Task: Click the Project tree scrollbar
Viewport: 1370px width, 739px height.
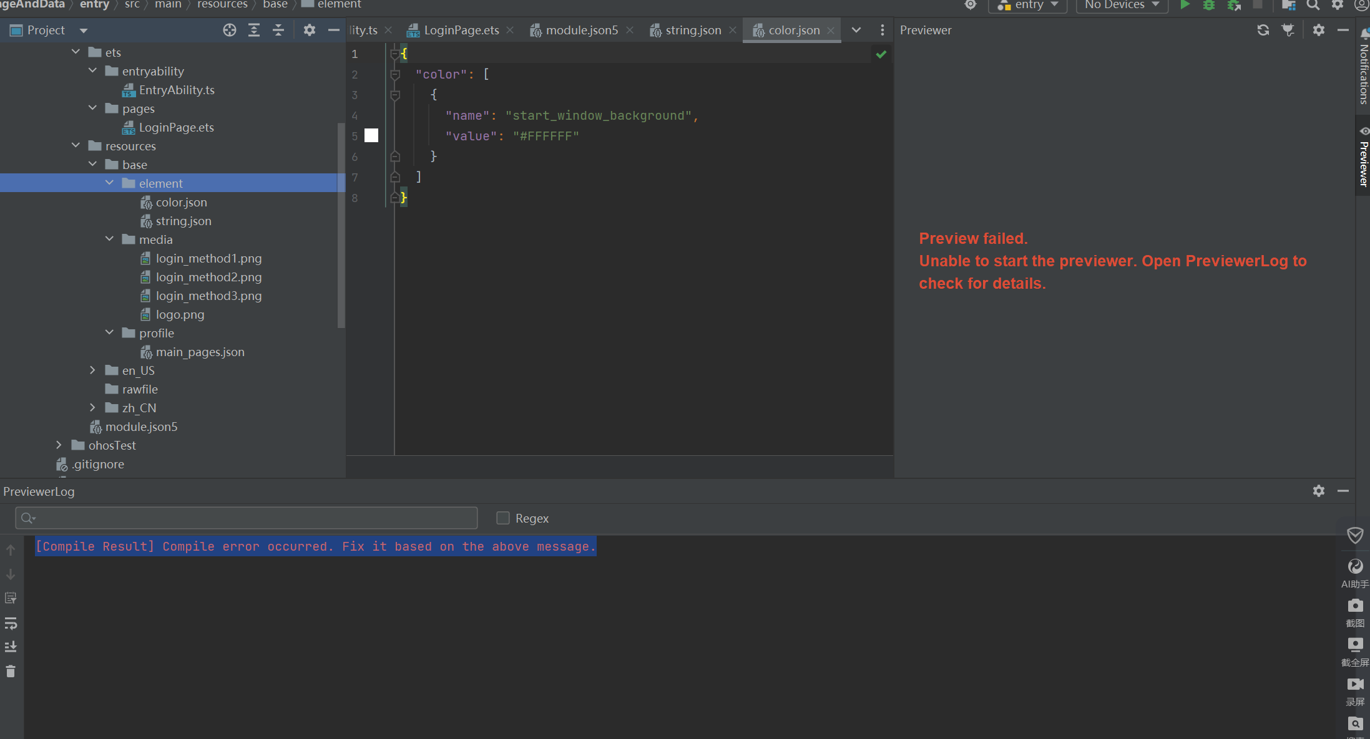Action: pos(341,225)
